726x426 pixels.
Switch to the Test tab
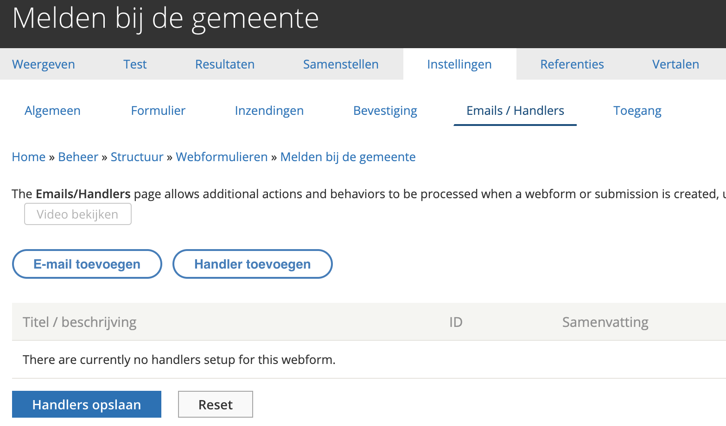135,64
